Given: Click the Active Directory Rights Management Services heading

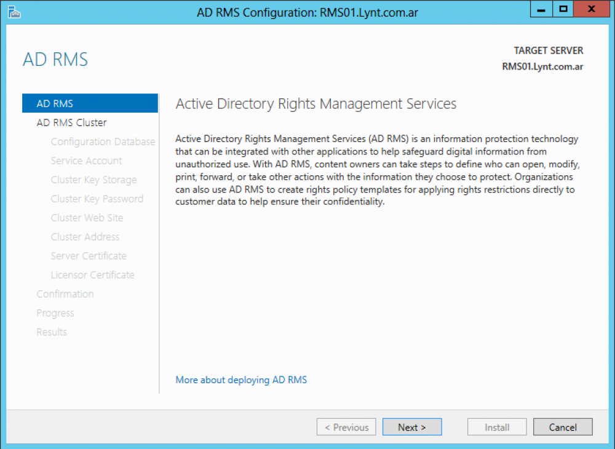Looking at the screenshot, I should (x=316, y=104).
